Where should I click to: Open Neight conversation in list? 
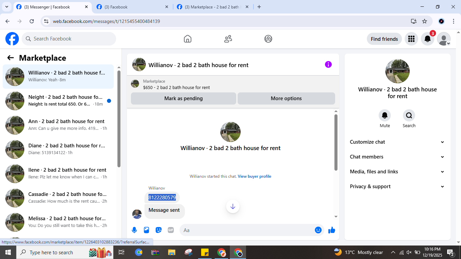pyautogui.click(x=58, y=101)
